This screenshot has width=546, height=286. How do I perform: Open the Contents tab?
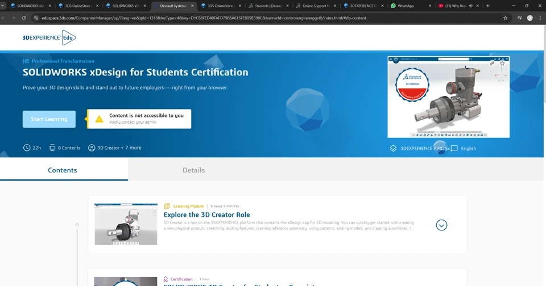[64, 170]
